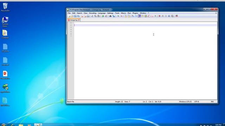Click the Zoom In toolbar icon
This screenshot has height=126, width=225.
[118, 16]
